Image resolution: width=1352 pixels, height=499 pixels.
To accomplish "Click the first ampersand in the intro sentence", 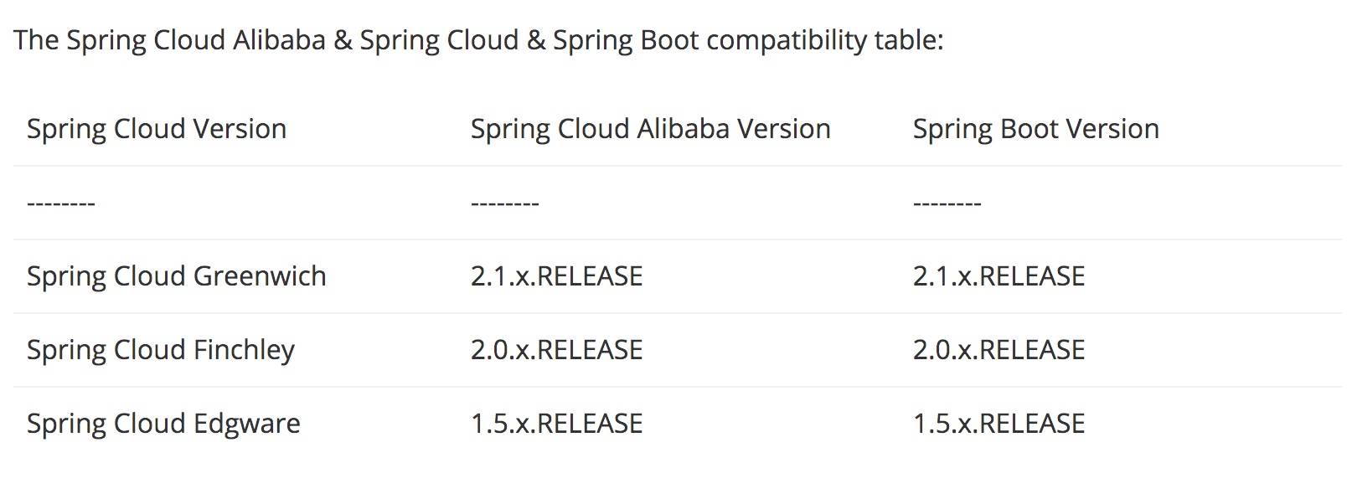I will 343,40.
